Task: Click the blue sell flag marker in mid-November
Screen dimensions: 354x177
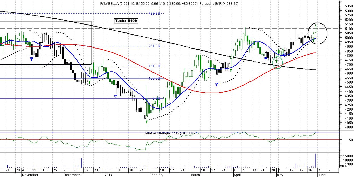Action: tap(31, 59)
